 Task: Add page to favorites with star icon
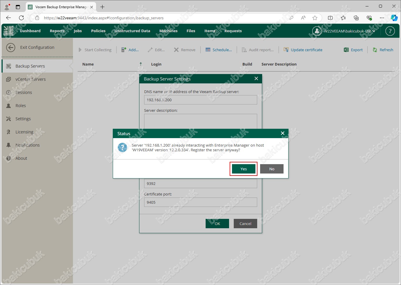coord(315,18)
